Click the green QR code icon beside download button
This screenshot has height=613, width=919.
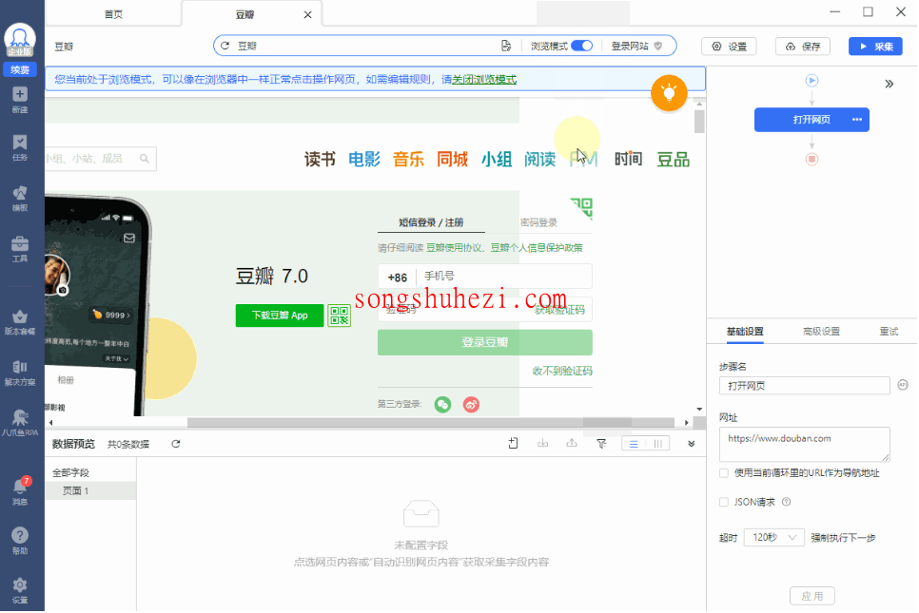click(339, 315)
